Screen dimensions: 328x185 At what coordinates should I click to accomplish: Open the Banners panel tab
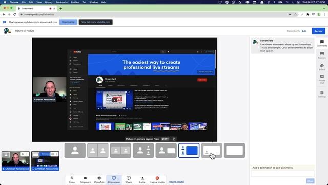322,55
